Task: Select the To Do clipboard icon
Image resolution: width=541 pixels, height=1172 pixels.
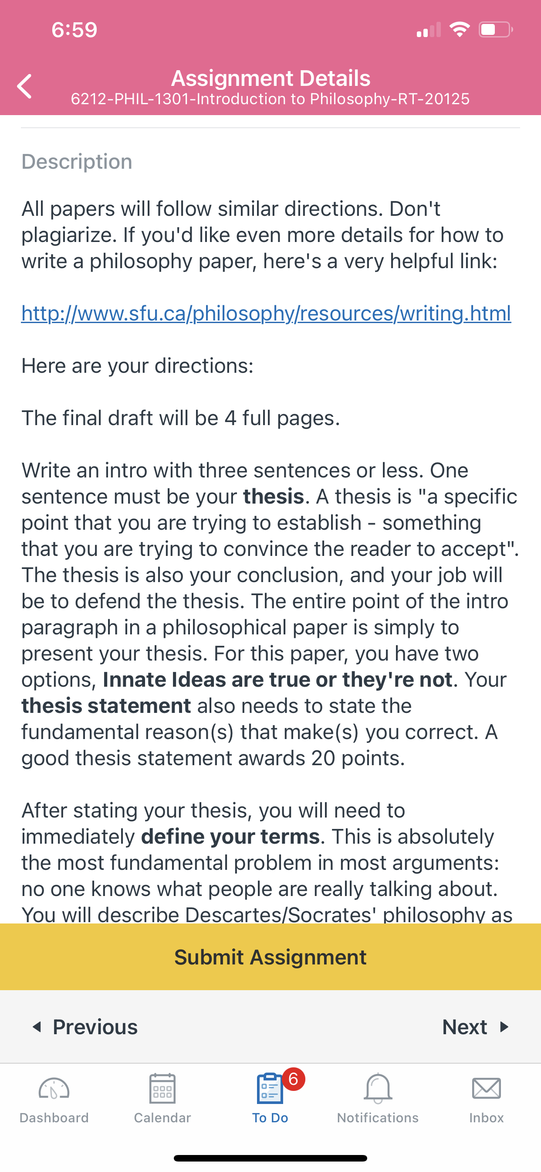Action: coord(270,1088)
